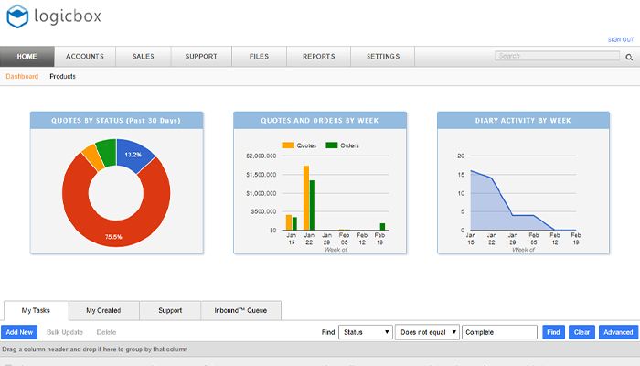Switch to the My Created tab
The width and height of the screenshot is (640, 366).
click(x=102, y=311)
